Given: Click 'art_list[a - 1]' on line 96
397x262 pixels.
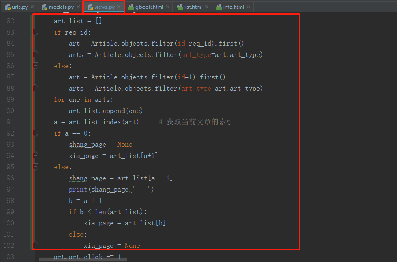Looking at the screenshot, I should [x=145, y=178].
